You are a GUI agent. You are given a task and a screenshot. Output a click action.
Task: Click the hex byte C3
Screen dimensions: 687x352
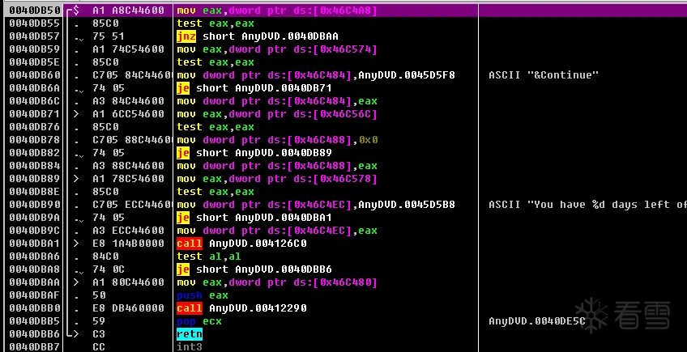[x=99, y=334]
